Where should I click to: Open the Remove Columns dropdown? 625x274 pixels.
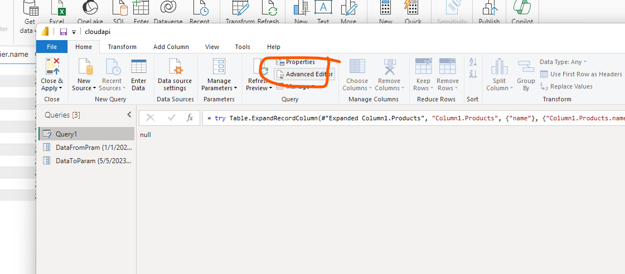pyautogui.click(x=389, y=88)
